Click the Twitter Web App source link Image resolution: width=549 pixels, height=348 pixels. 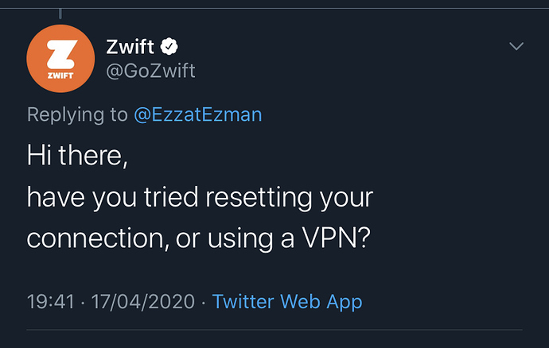click(287, 301)
